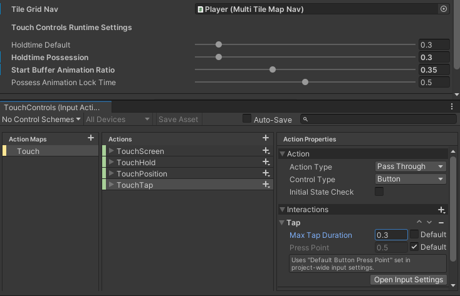
Task: Expand the TouchPosition action
Action: (111, 173)
